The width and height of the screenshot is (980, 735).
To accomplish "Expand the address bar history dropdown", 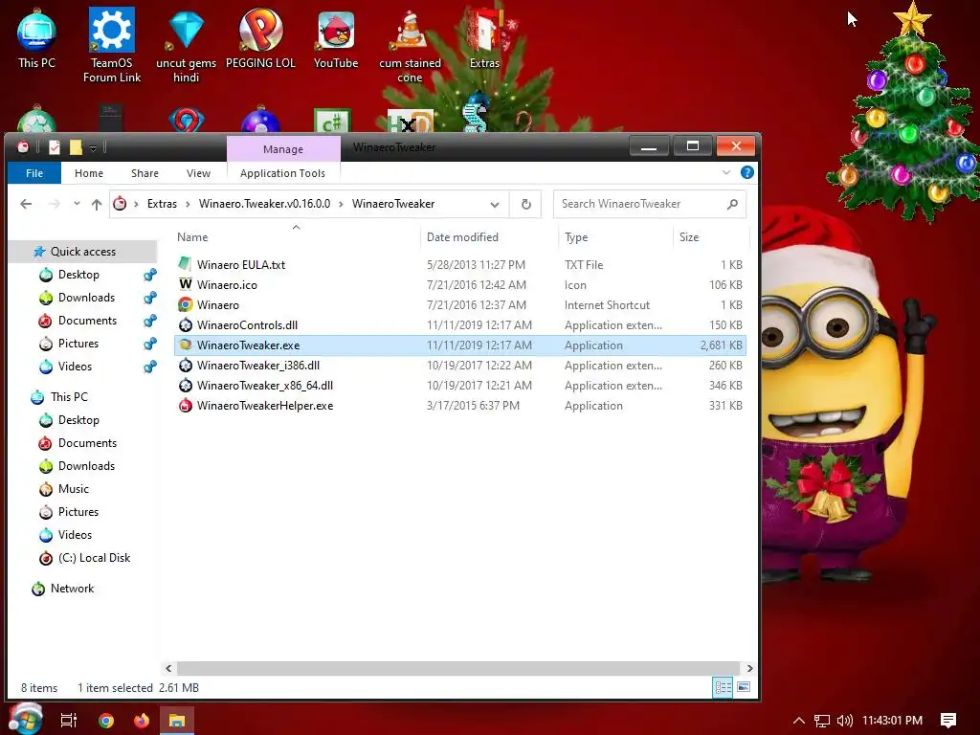I will pos(495,205).
